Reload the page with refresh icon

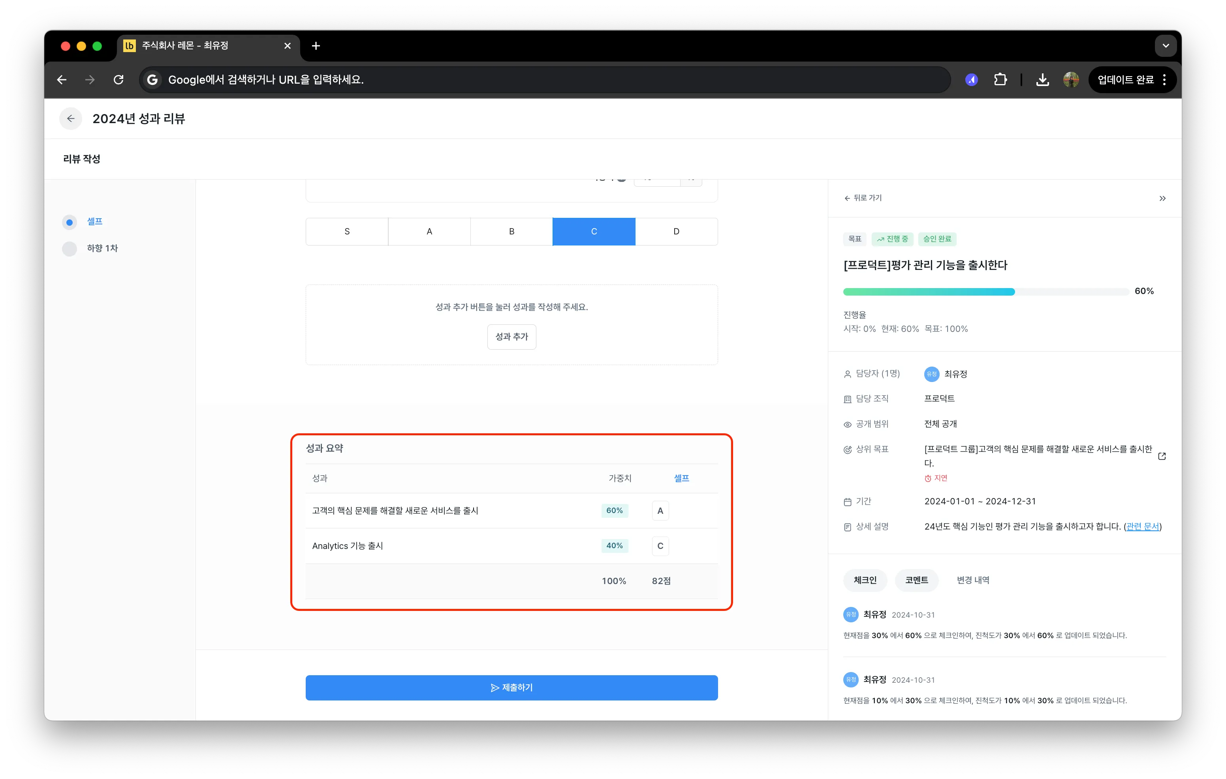(118, 80)
